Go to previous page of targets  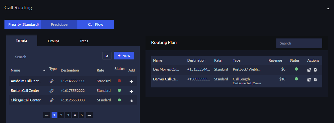click(x=47, y=115)
